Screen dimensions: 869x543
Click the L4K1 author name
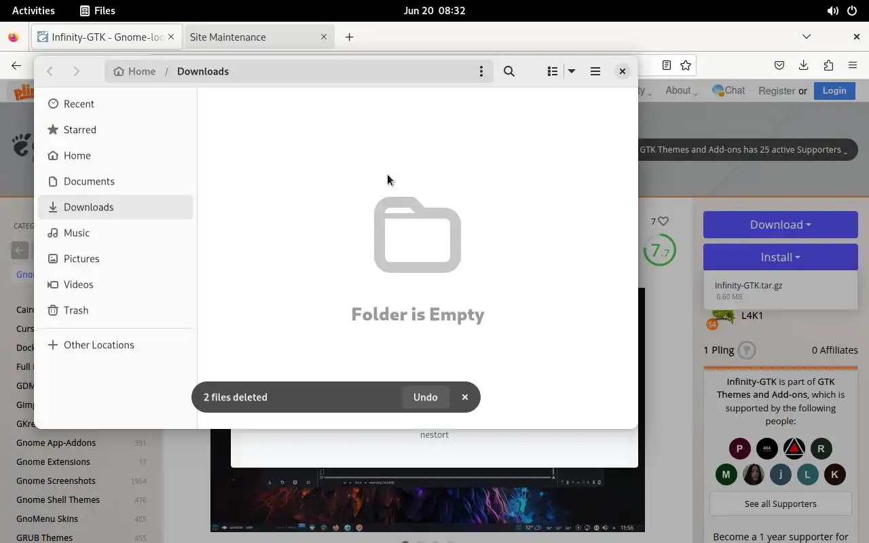[752, 316]
